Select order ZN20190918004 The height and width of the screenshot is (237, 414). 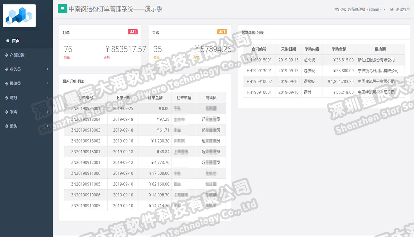pos(86,119)
